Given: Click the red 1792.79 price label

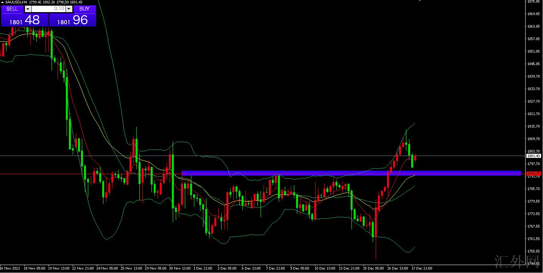Looking at the screenshot, I should (534, 174).
